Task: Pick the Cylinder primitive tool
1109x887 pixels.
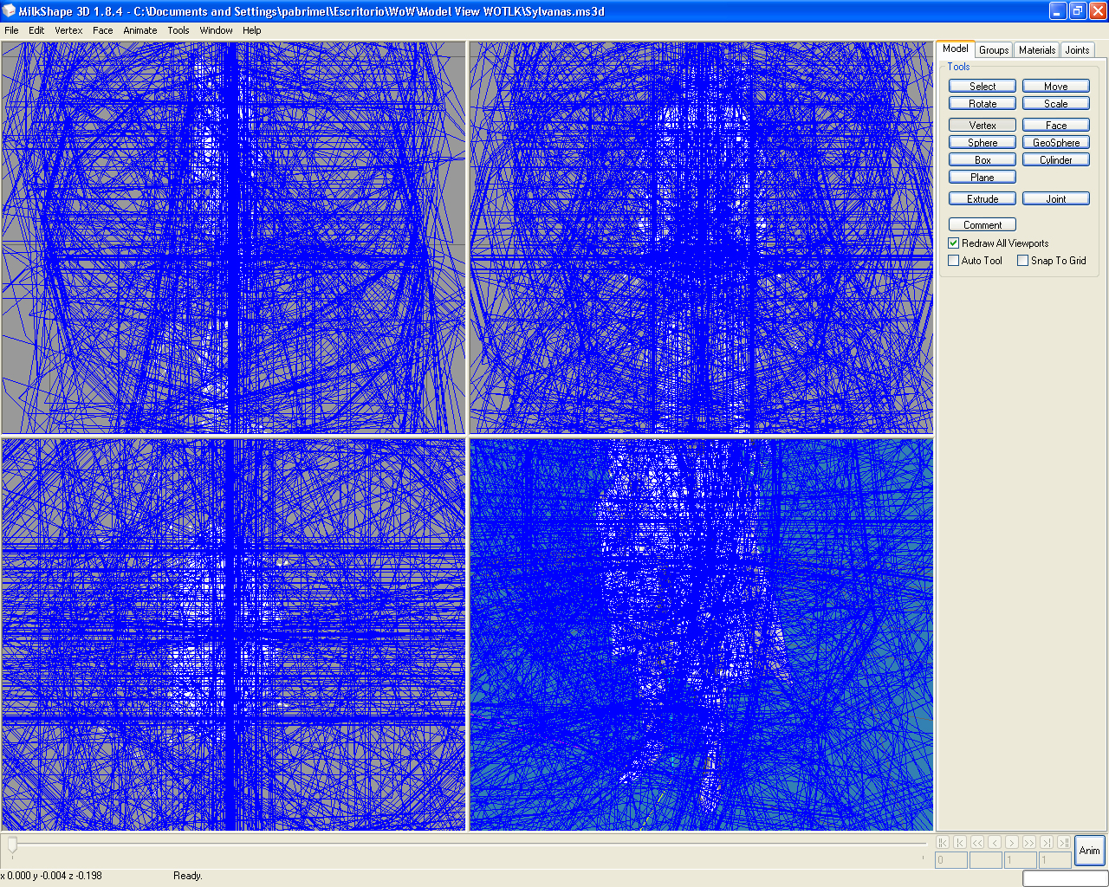Action: coord(1056,159)
